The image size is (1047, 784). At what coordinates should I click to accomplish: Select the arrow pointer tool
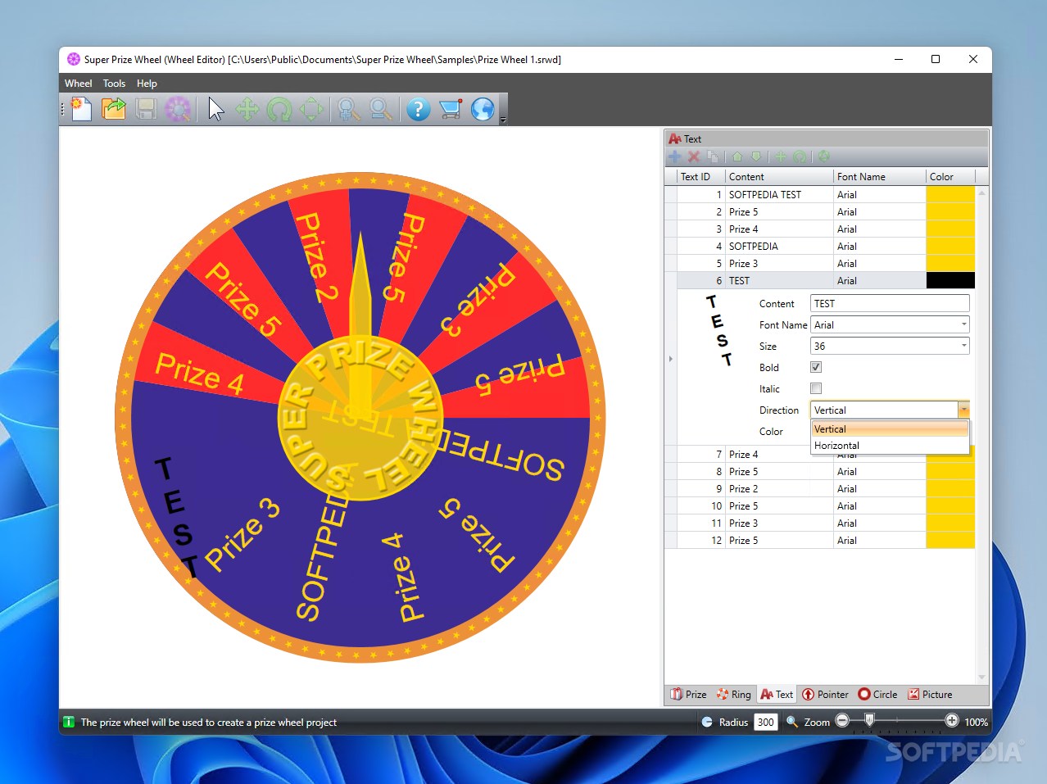(x=215, y=109)
